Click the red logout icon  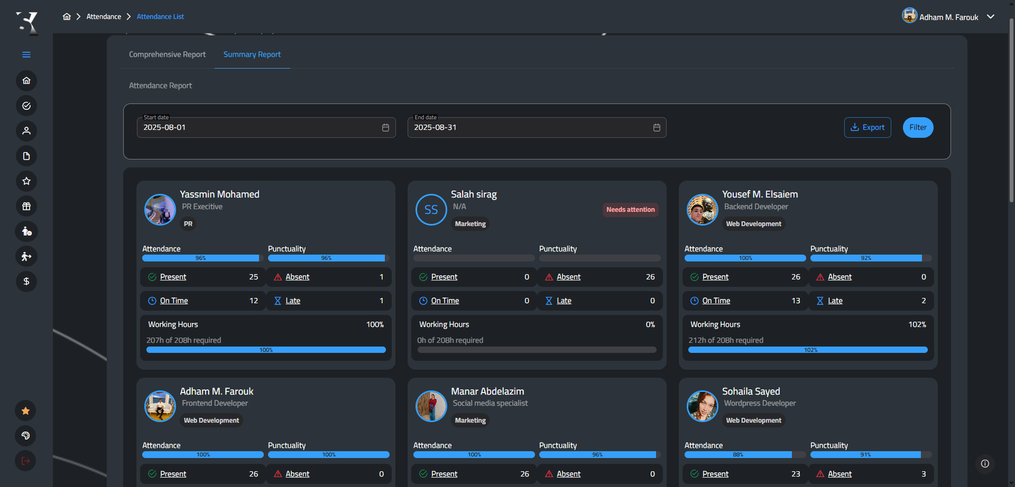(x=25, y=461)
